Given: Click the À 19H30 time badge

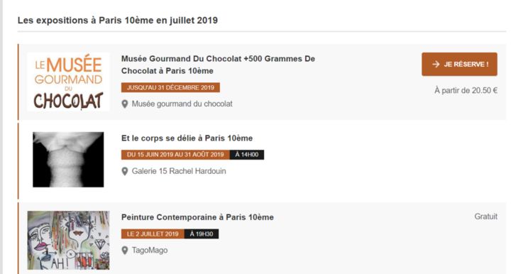Looking at the screenshot, I should point(202,234).
